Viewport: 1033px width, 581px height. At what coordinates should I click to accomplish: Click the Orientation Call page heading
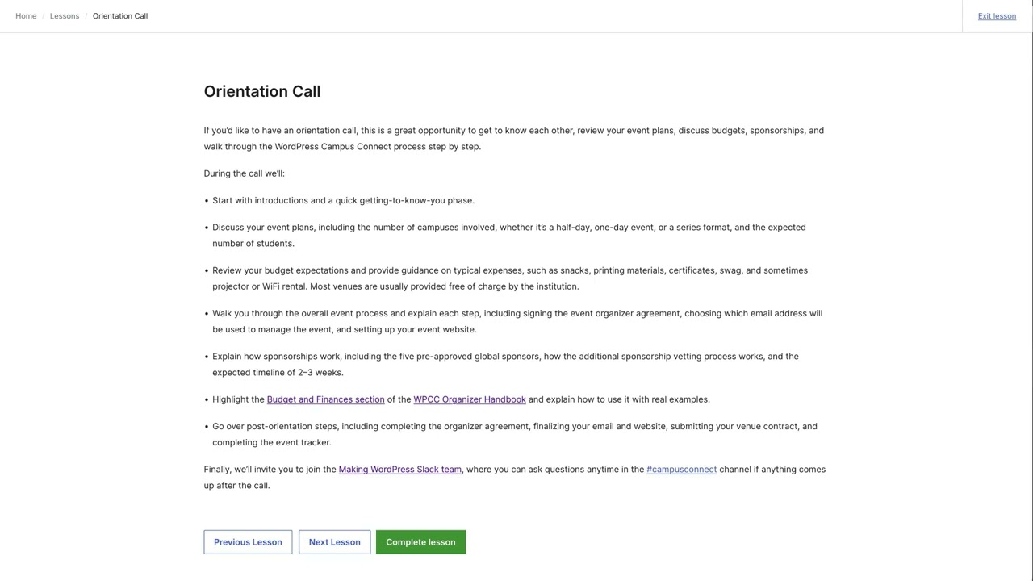pos(262,91)
